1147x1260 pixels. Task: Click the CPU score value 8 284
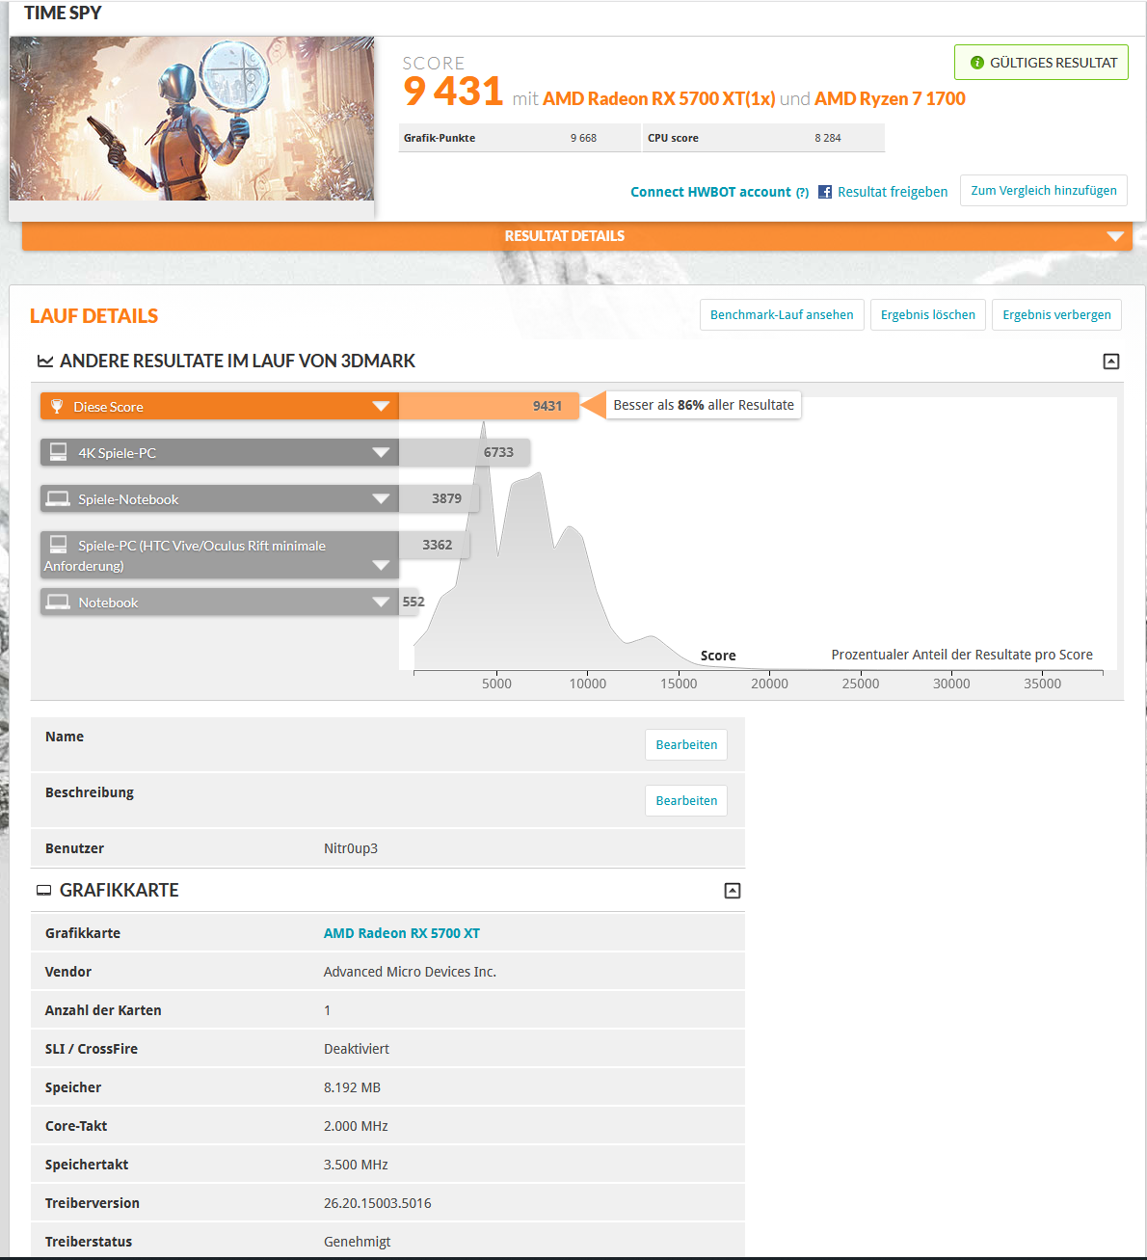pyautogui.click(x=828, y=138)
